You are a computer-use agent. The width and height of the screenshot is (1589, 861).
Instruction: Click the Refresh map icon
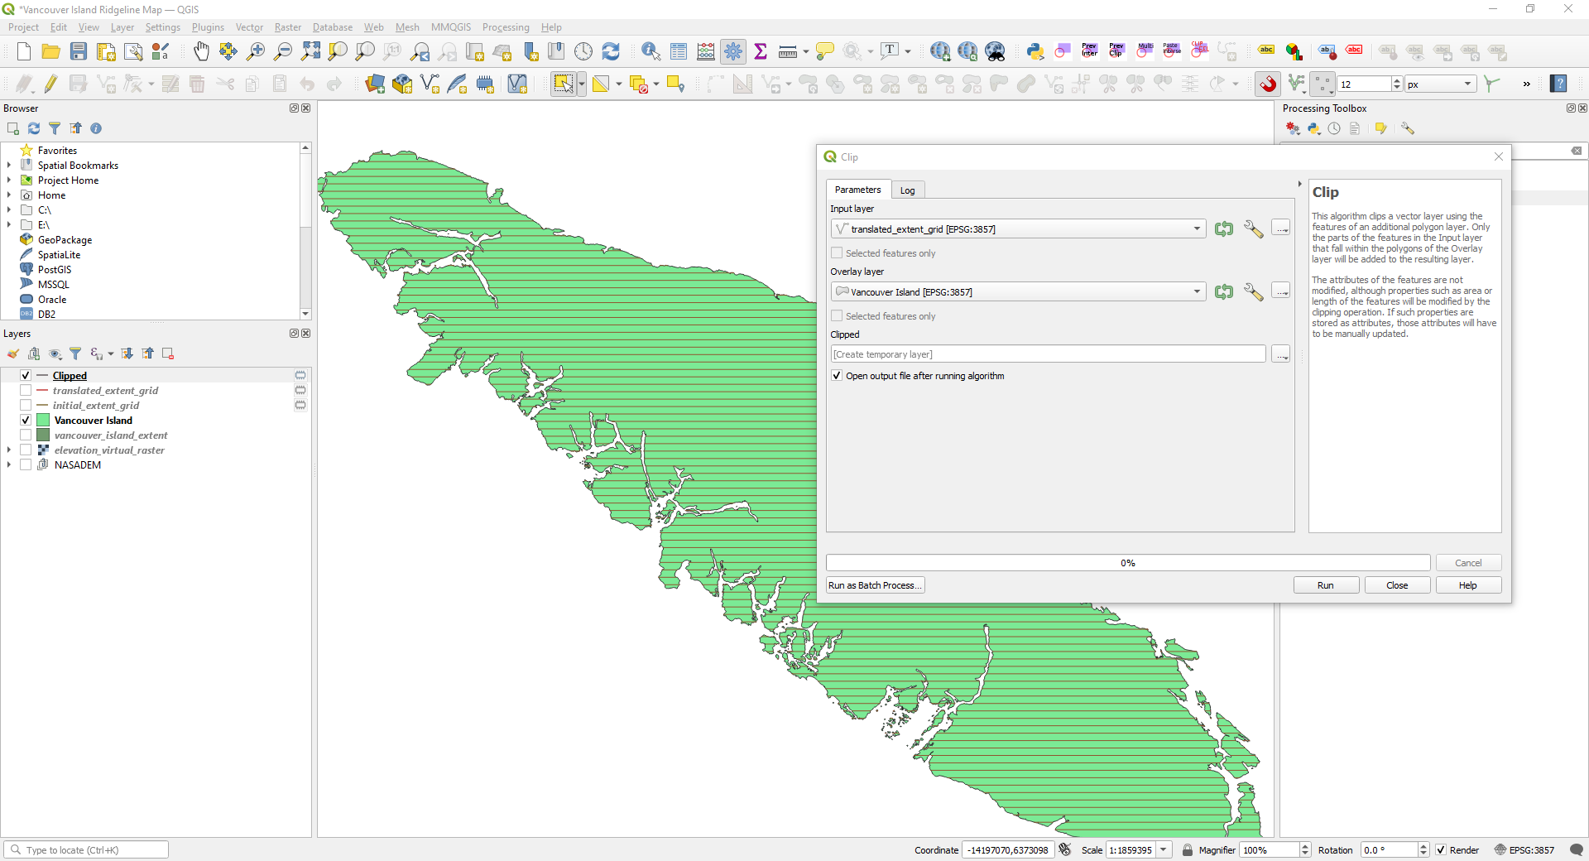point(611,52)
